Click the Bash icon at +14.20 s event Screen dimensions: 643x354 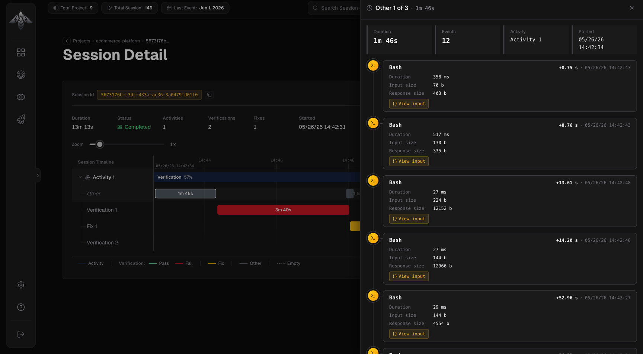(x=373, y=238)
